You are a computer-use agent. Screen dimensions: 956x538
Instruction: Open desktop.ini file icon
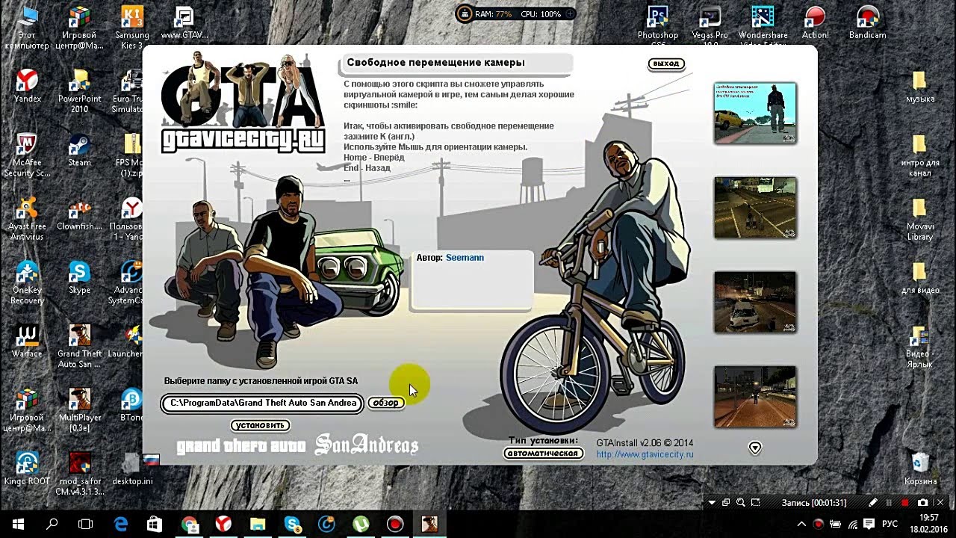131,469
